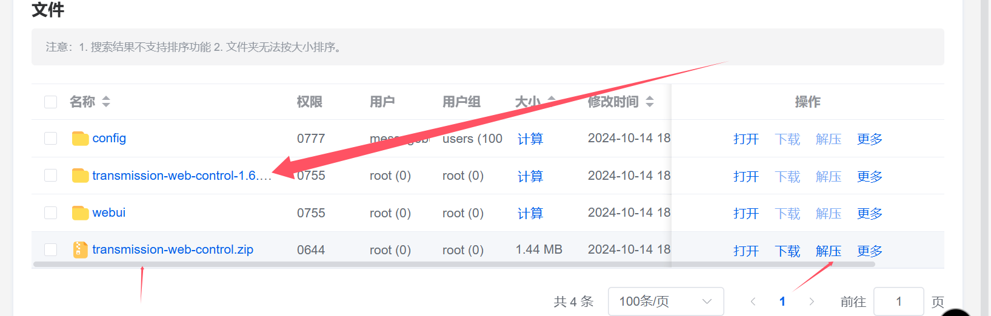Check the box for the webui row
Viewport: 991px width, 316px height.
(51, 212)
